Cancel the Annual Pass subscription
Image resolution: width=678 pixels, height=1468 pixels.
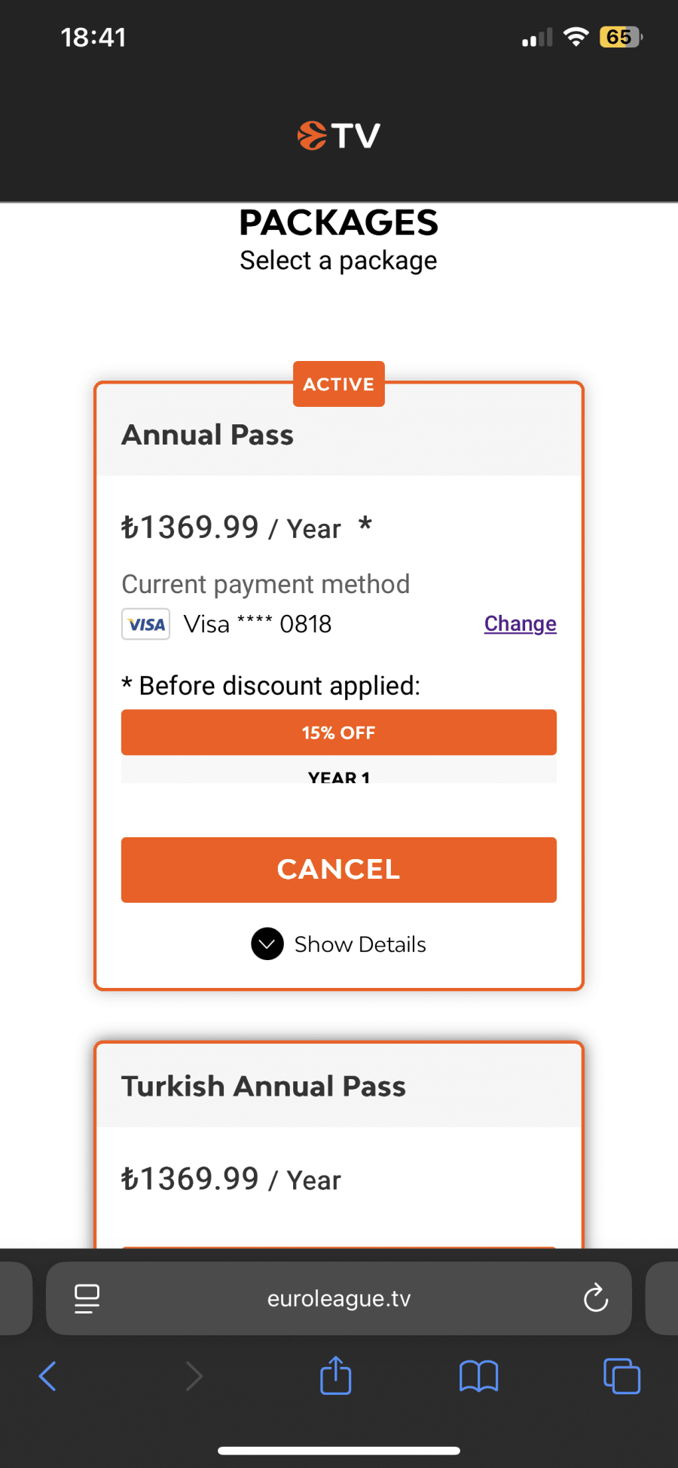point(339,870)
